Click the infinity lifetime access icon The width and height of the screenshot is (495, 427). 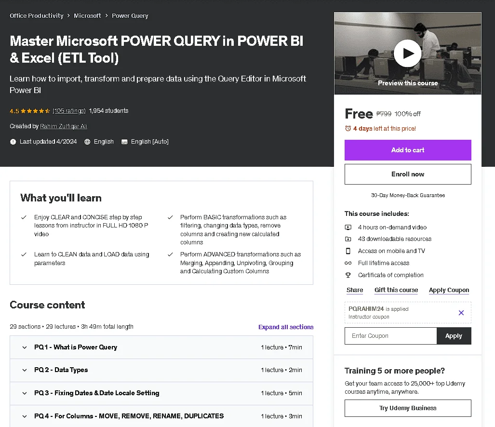pos(348,263)
